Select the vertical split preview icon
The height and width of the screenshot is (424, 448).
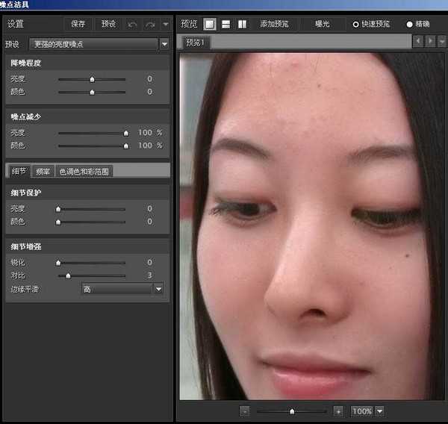242,24
